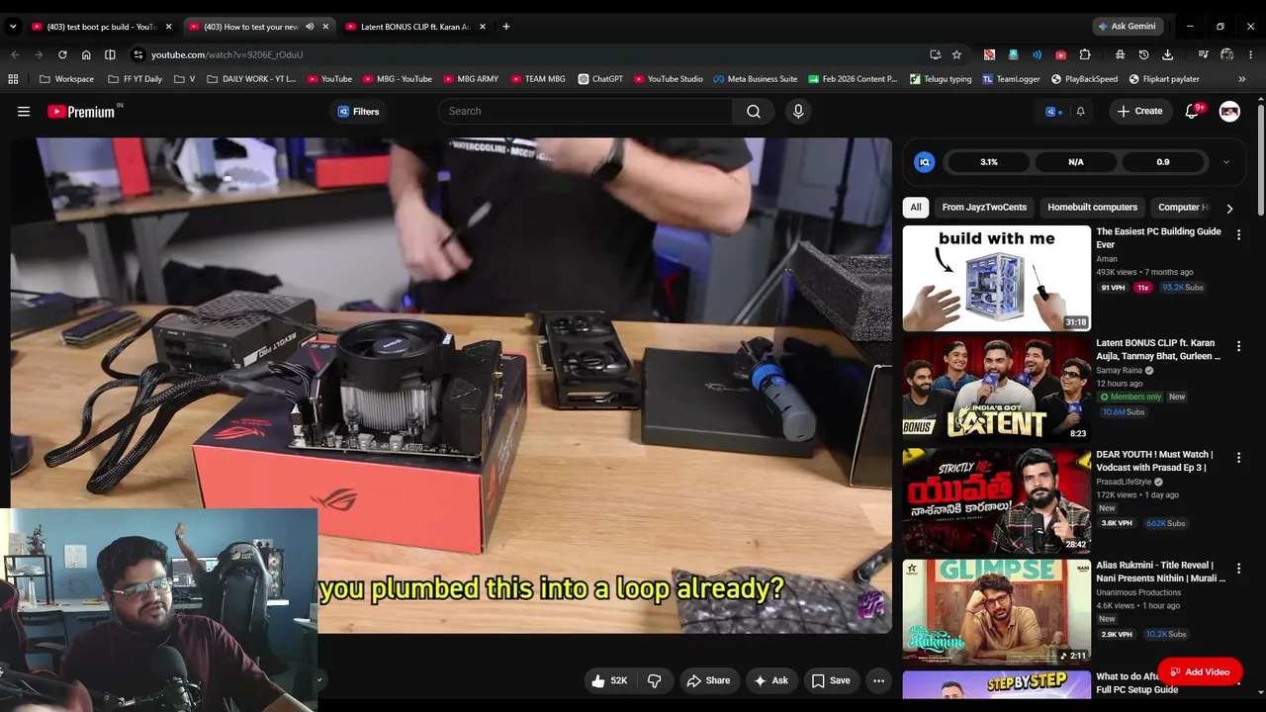The image size is (1266, 712).
Task: Go to the browser home page
Action: 86,54
